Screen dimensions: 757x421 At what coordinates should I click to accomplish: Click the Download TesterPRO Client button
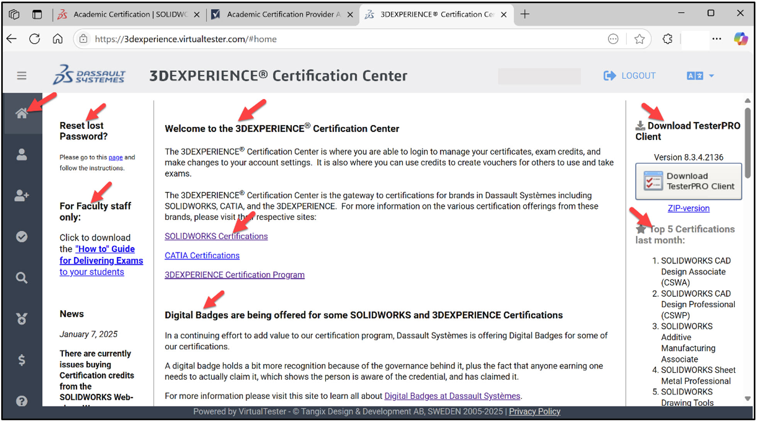pyautogui.click(x=688, y=181)
